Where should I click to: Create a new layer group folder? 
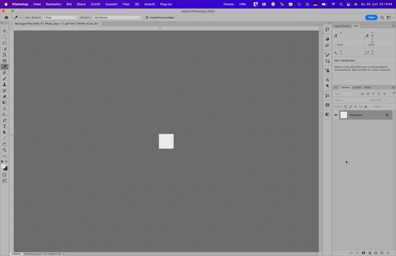coord(376,253)
